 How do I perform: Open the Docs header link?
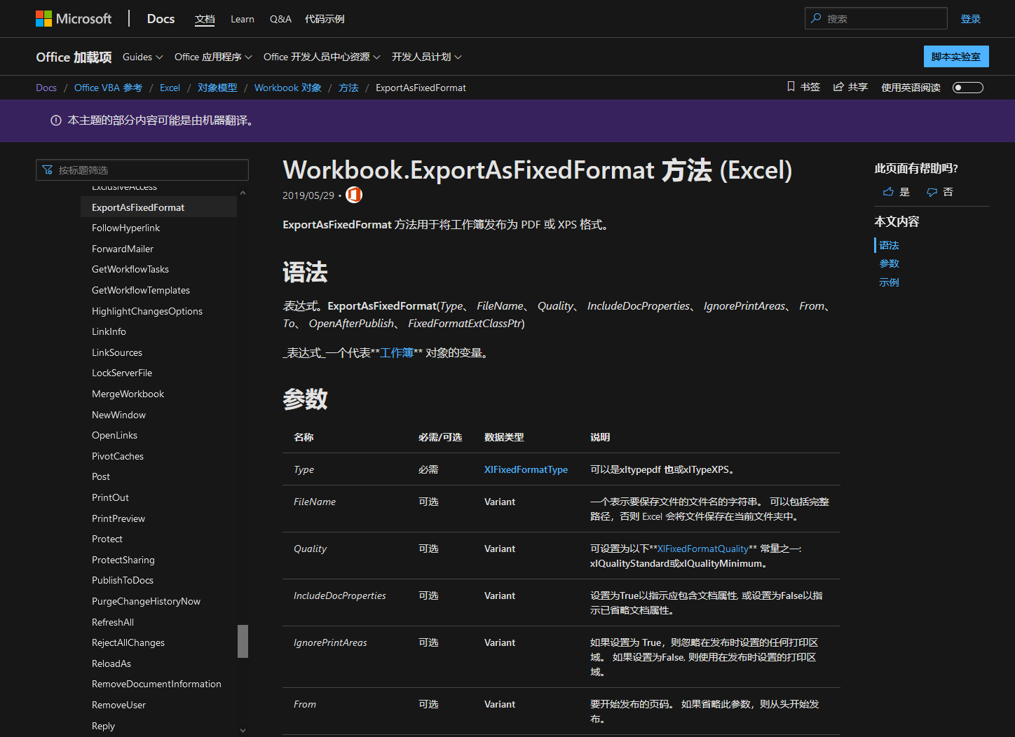tap(161, 19)
